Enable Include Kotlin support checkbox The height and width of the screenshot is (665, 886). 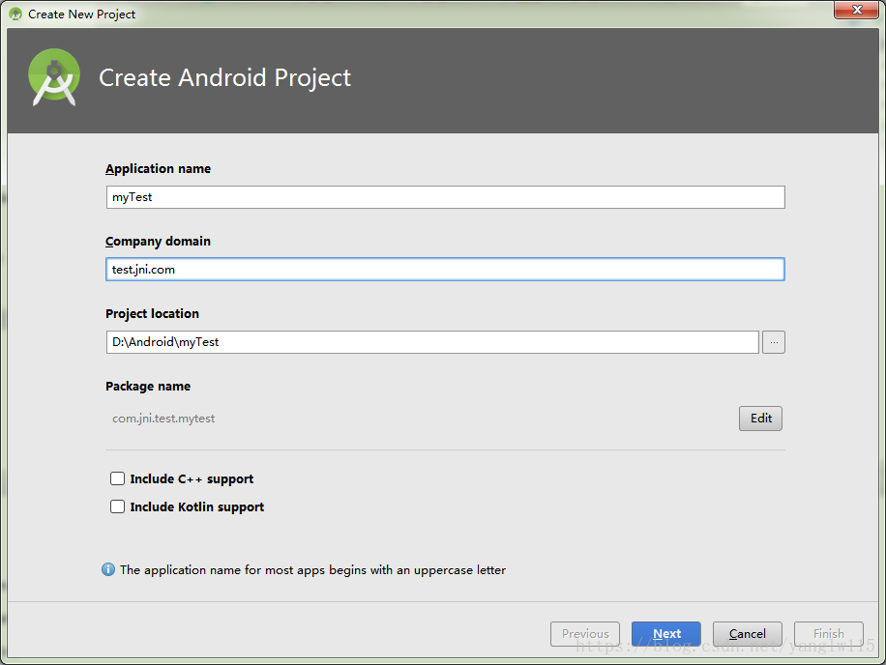[x=118, y=506]
